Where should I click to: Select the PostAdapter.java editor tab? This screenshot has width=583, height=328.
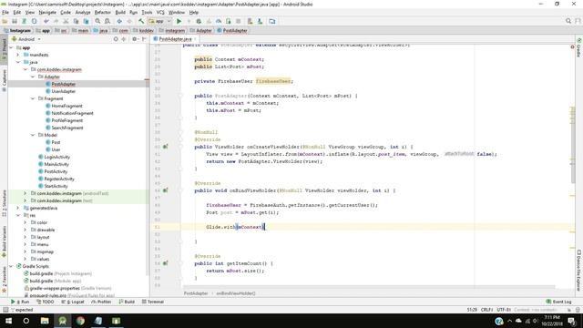tap(175, 38)
